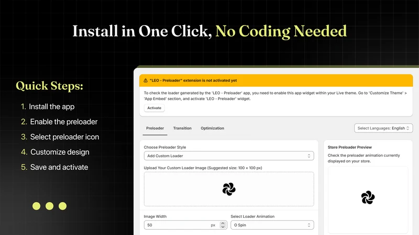The width and height of the screenshot is (419, 235).
Task: Click the 'Quick Steps:' heading
Action: pyautogui.click(x=49, y=86)
